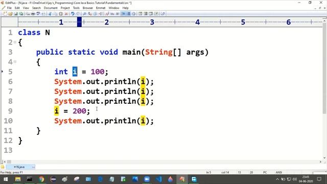The width and height of the screenshot is (327, 184).
Task: Collapse the code fold at line 4
Action: tap(15, 62)
